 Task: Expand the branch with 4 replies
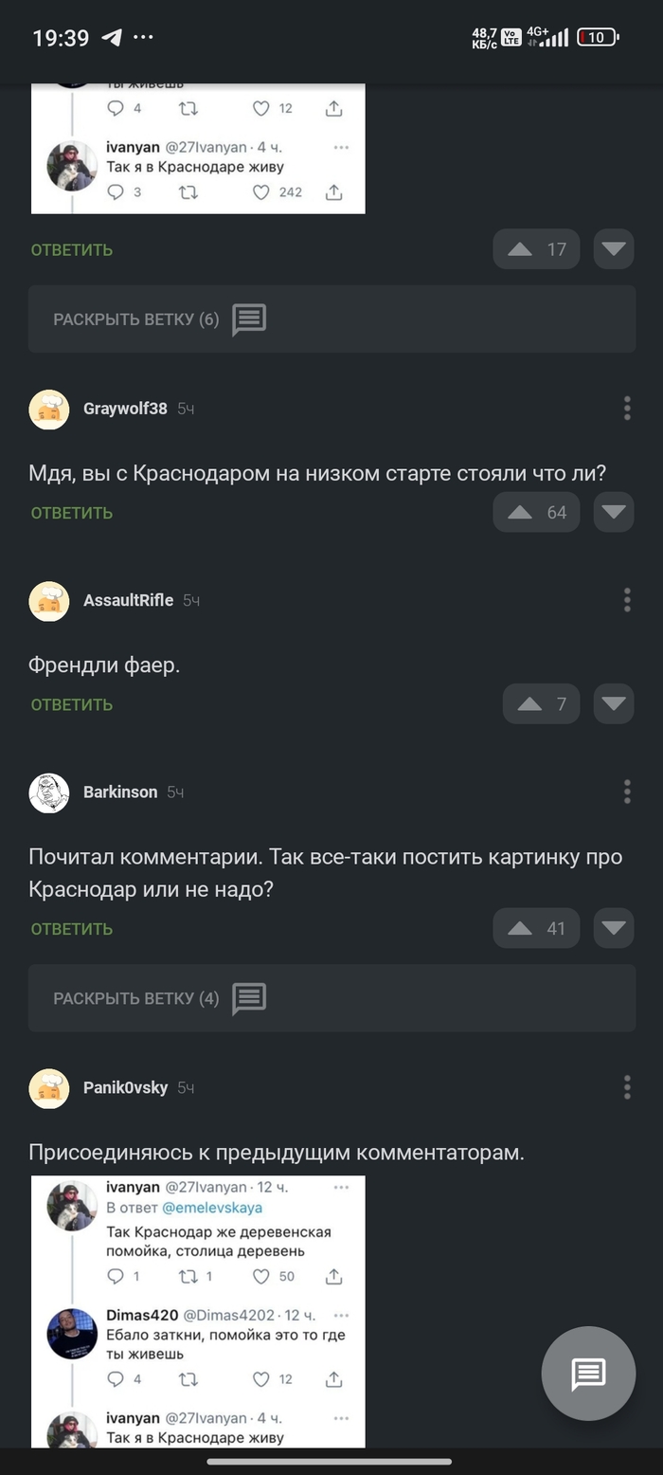(x=331, y=998)
